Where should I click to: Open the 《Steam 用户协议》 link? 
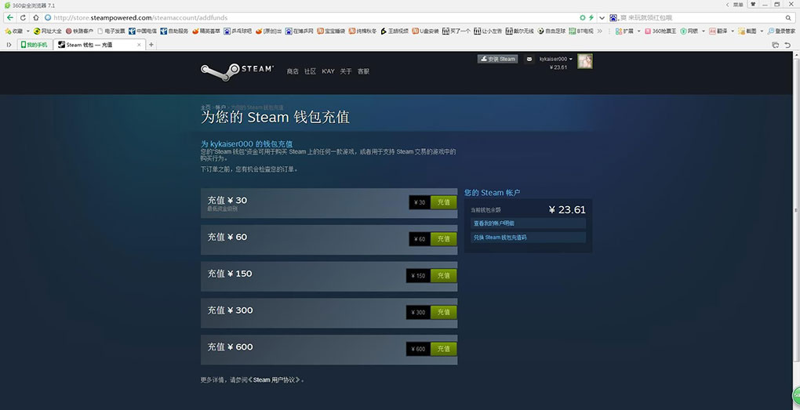tap(275, 380)
